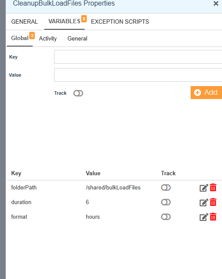Select the VARIABLES tab
222x279 pixels.
click(x=64, y=22)
